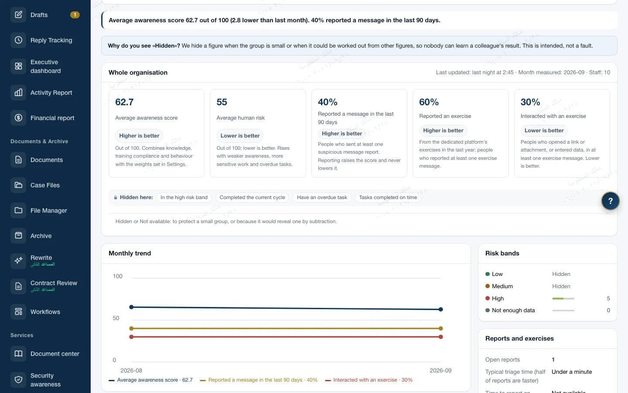The height and width of the screenshot is (393, 628).
Task: Click the Workflows layout icon
Action: click(18, 312)
